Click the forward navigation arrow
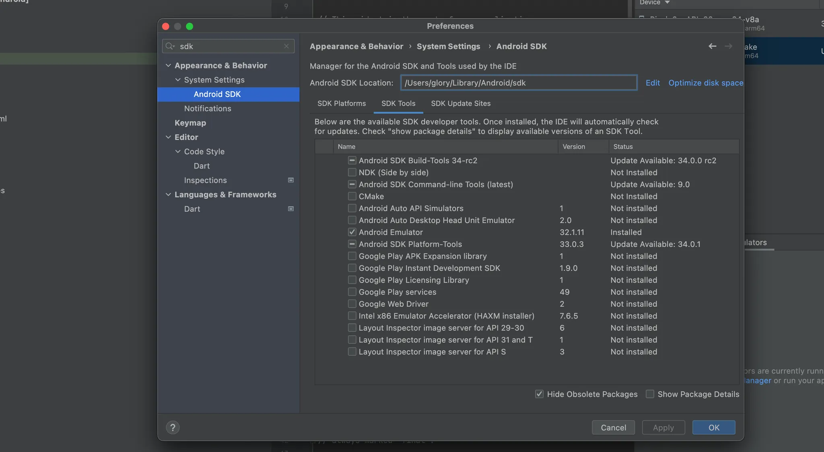Image resolution: width=824 pixels, height=452 pixels. (x=728, y=46)
